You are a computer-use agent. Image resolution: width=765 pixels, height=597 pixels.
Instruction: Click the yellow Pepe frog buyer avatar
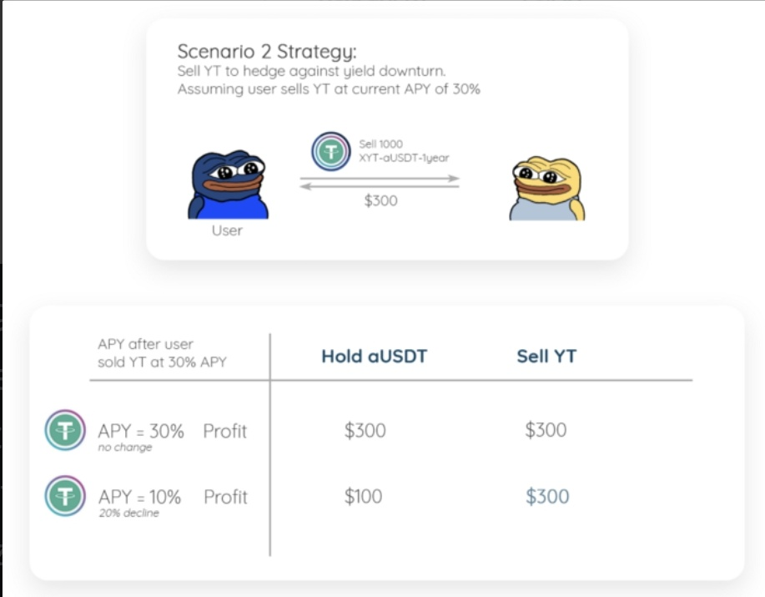pyautogui.click(x=547, y=189)
